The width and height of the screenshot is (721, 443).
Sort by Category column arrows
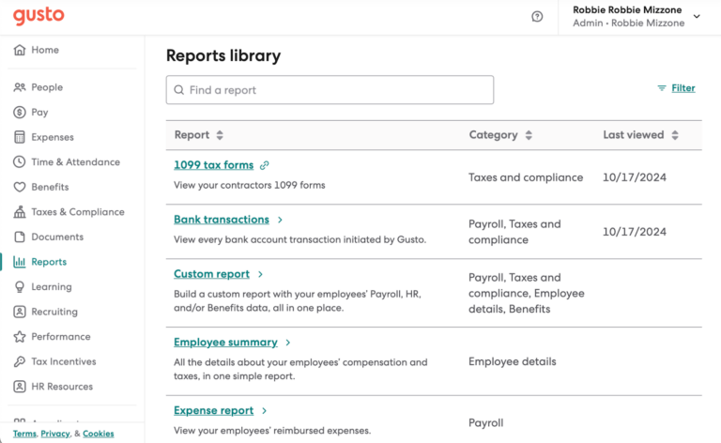point(529,135)
